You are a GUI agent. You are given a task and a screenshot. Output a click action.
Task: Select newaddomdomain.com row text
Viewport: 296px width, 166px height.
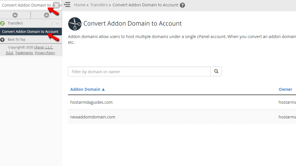[92, 117]
